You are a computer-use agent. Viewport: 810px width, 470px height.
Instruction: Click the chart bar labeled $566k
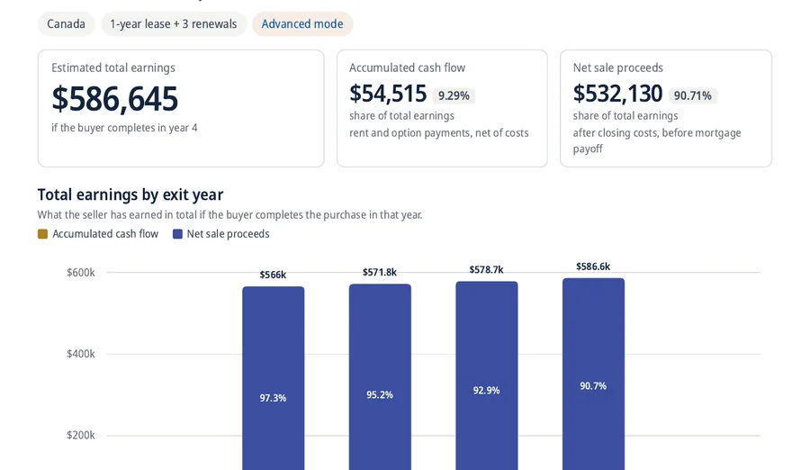pos(274,378)
